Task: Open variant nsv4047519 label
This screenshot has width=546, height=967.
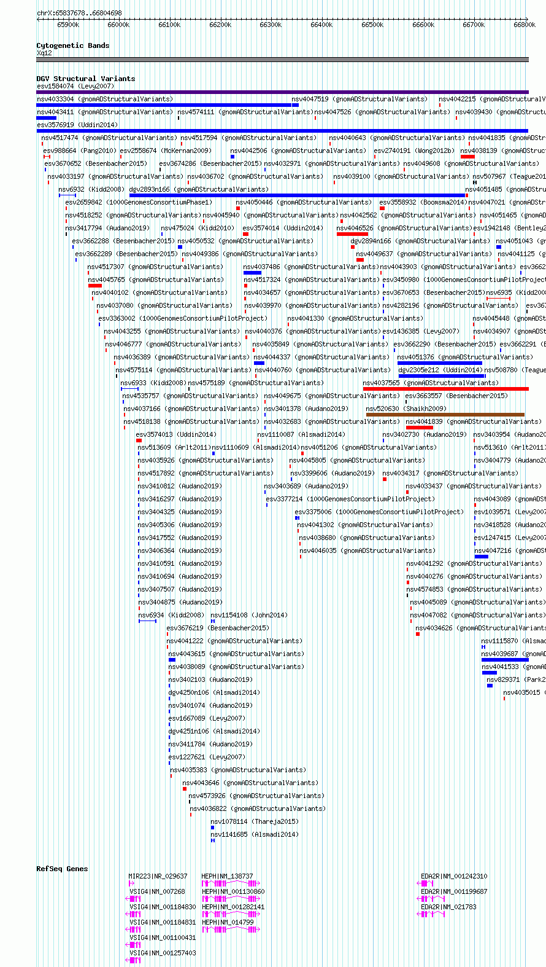Action: [x=360, y=99]
